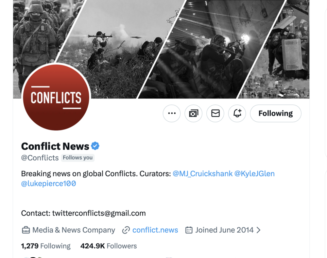327x258 pixels.
Task: Open the conflict.news website link
Action: click(x=155, y=230)
